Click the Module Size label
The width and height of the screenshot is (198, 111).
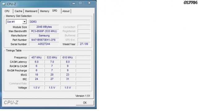tap(20, 27)
